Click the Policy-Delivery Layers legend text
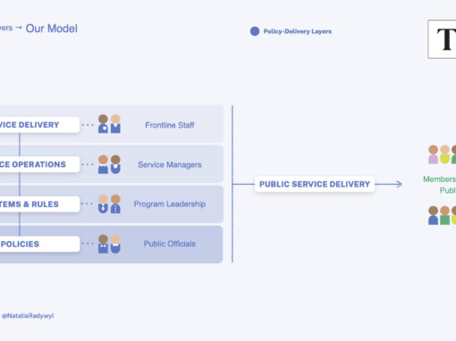 [298, 31]
